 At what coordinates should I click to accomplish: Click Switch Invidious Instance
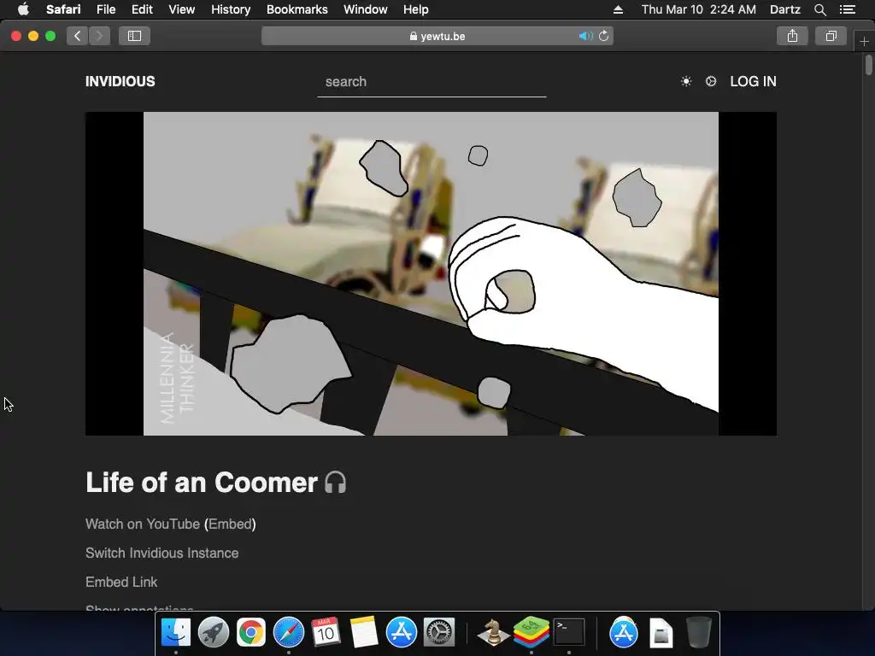tap(161, 553)
